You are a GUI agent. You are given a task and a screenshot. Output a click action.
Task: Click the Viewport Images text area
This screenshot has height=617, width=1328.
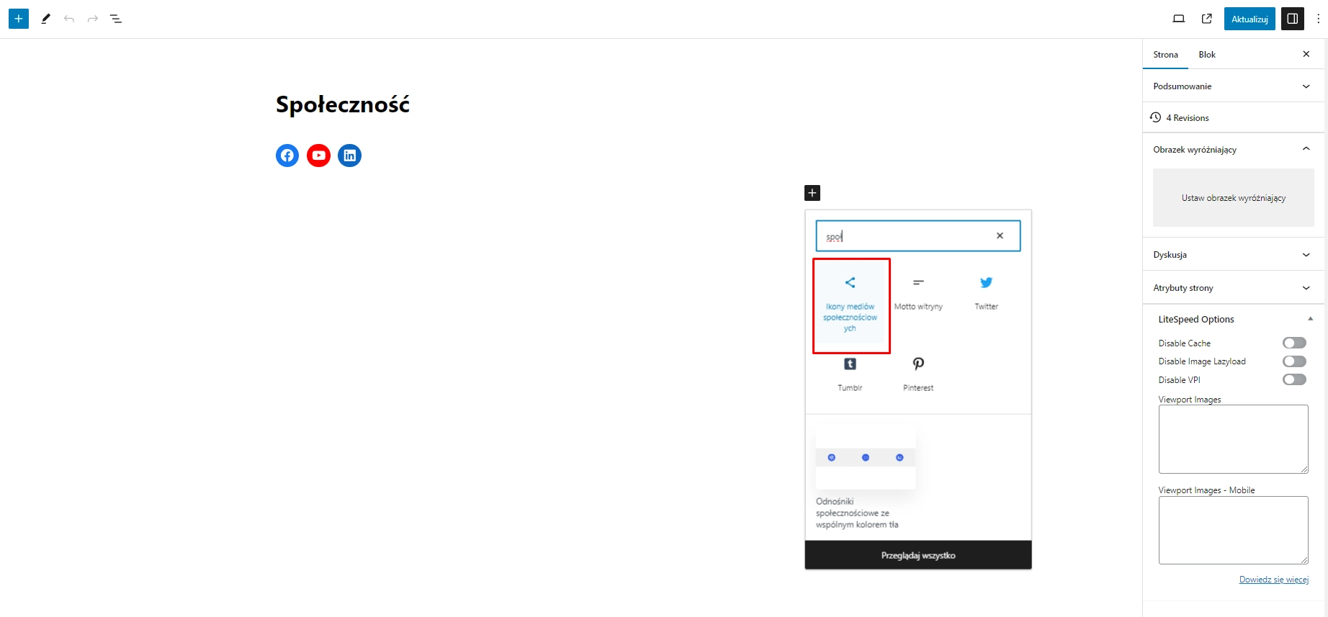(1233, 439)
